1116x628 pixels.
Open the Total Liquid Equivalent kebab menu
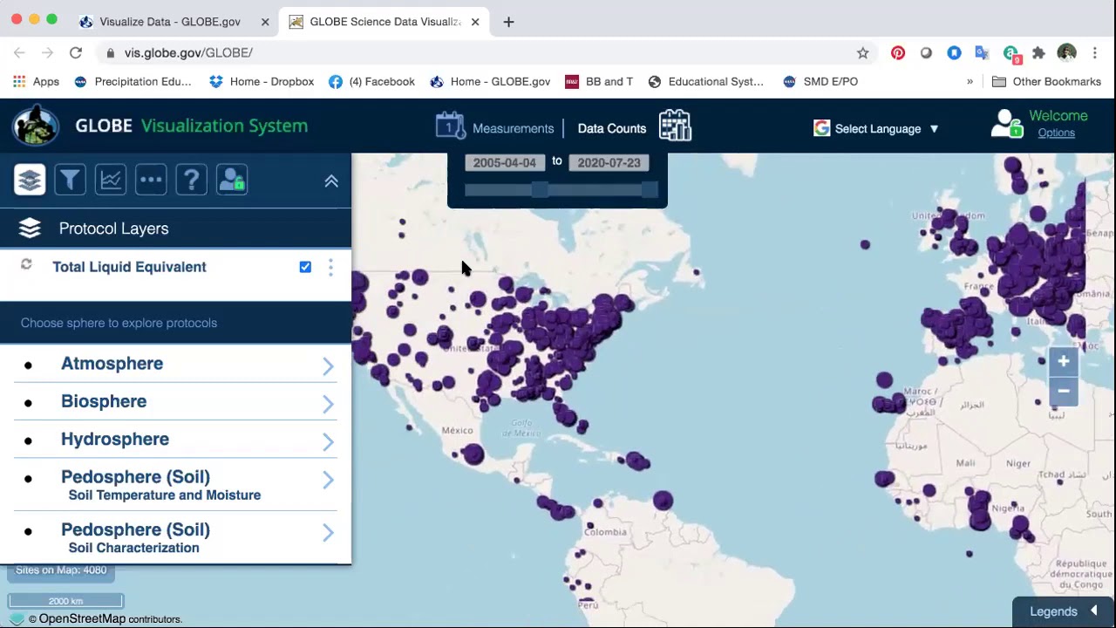[x=330, y=267]
